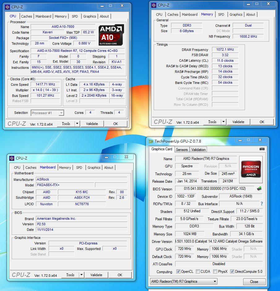Click the GPU name field Spectre

coord(187,166)
